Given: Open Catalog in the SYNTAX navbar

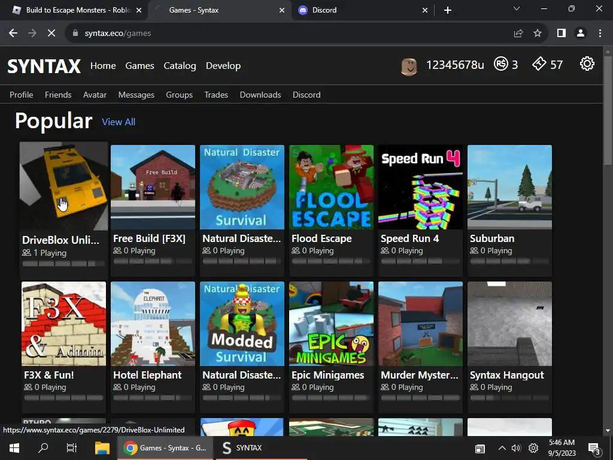Looking at the screenshot, I should click(x=180, y=66).
